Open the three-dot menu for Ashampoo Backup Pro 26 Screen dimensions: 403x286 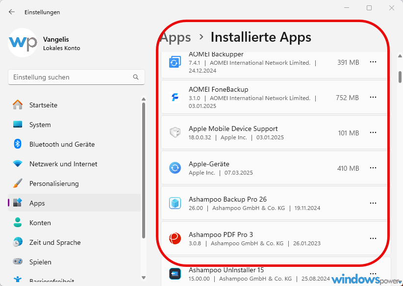[373, 203]
